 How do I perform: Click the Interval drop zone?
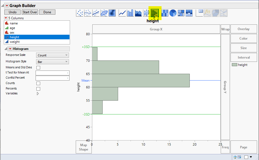244,57
